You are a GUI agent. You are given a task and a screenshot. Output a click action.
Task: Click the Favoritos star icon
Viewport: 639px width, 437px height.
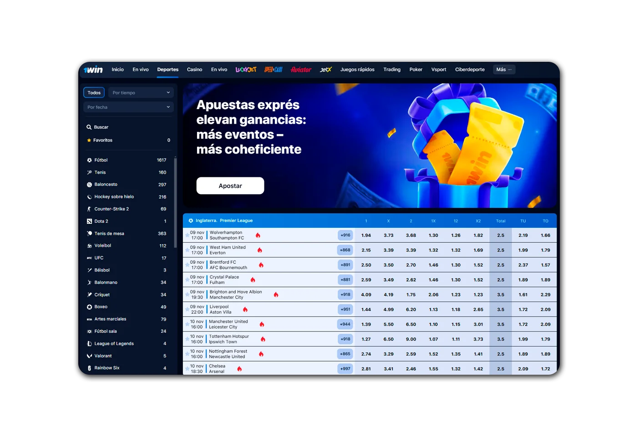click(x=89, y=140)
